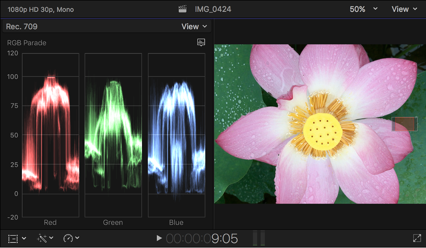Click the Retime speedometer icon
426x248 pixels.
67,238
